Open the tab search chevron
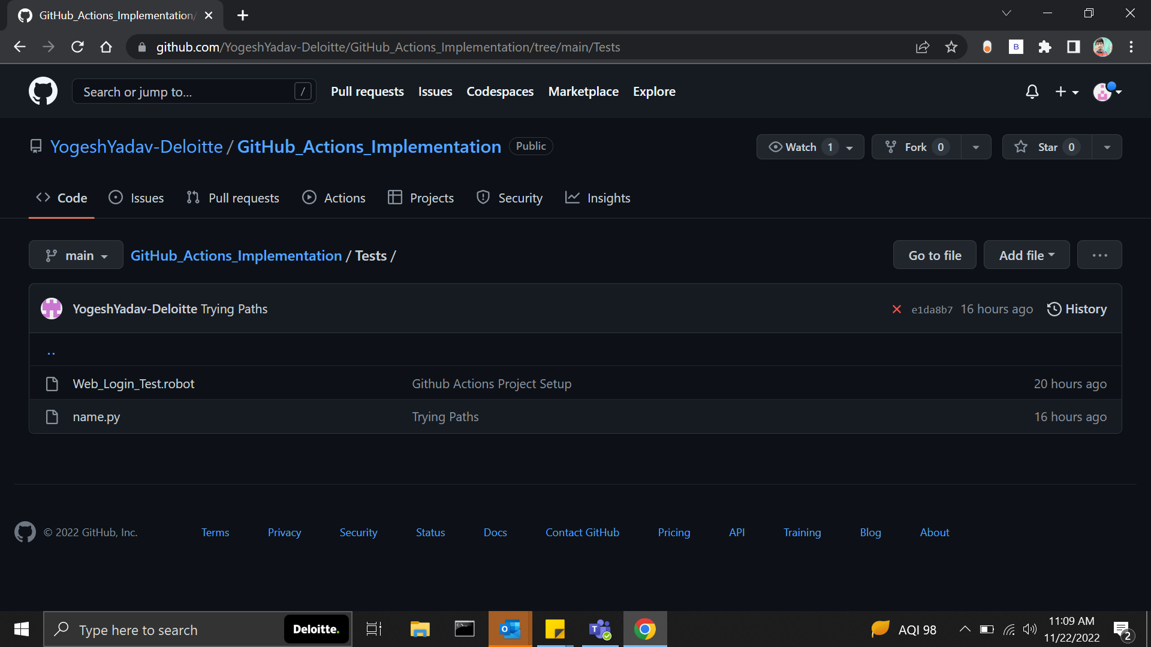Image resolution: width=1151 pixels, height=647 pixels. [x=1007, y=13]
